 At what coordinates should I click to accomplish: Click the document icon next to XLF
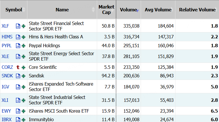[x=18, y=26]
